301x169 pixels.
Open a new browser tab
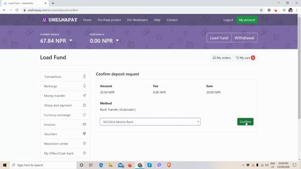(x=53, y=3)
